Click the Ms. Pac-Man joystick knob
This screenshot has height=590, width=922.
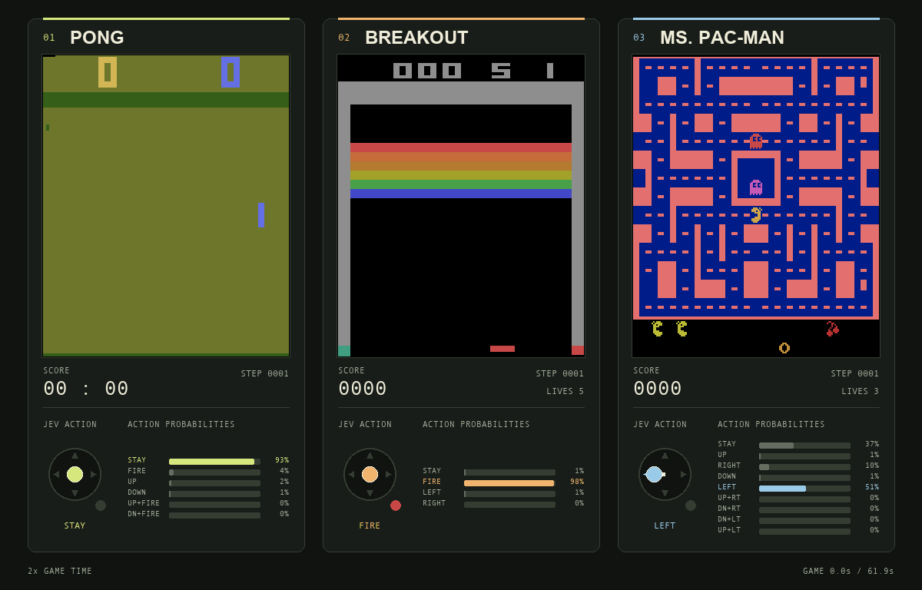pyautogui.click(x=654, y=474)
